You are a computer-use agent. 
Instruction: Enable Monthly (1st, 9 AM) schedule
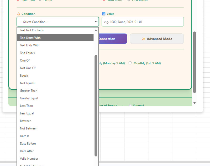point(130,63)
